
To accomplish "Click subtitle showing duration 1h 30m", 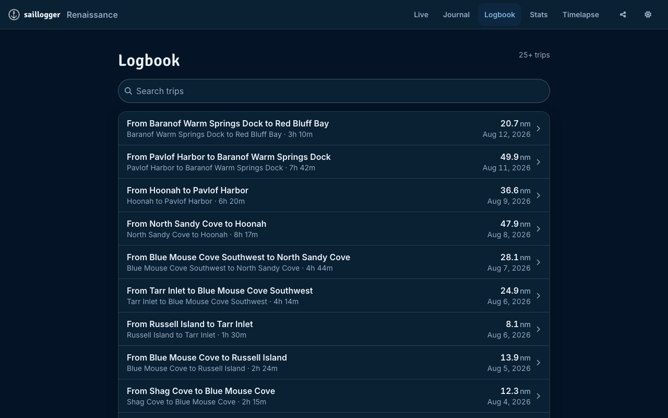I will click(186, 335).
